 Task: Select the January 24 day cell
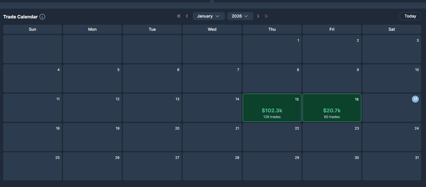click(392, 137)
